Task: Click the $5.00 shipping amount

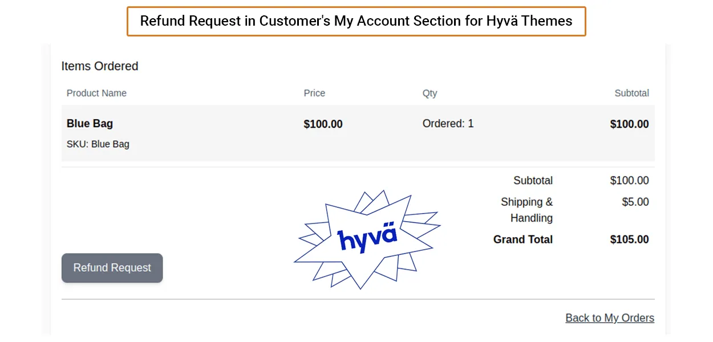Action: pos(635,202)
